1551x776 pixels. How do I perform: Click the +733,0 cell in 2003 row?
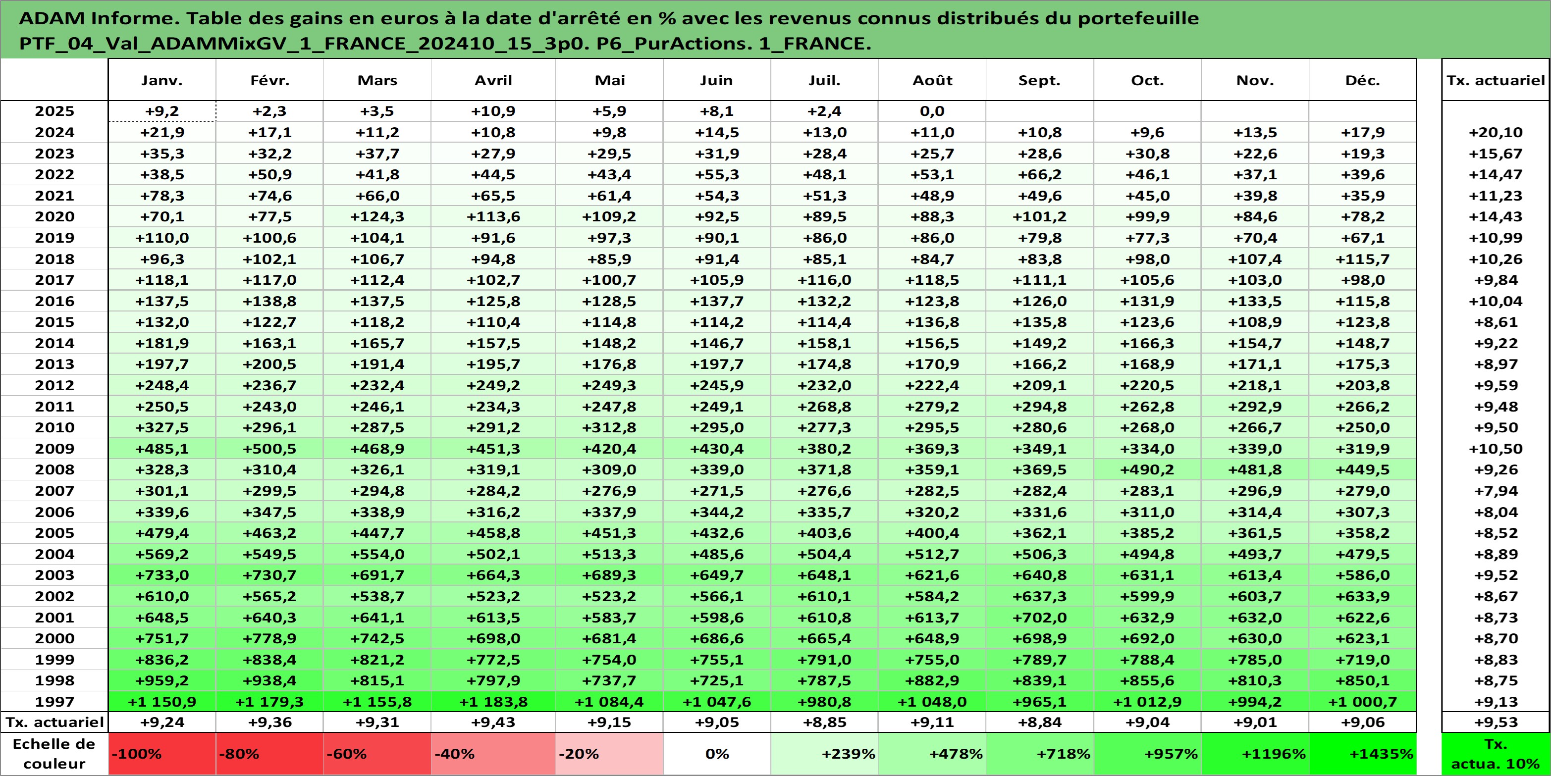162,575
